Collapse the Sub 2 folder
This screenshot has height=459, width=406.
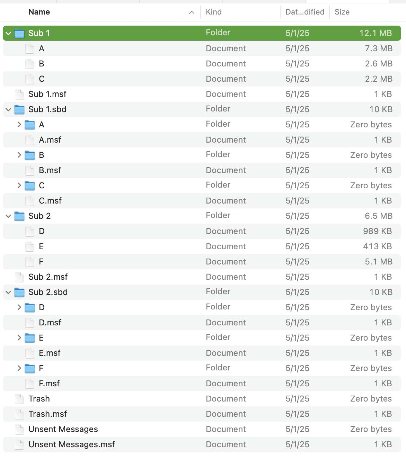(8, 216)
